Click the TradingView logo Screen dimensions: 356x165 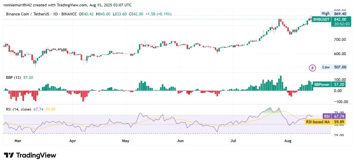click(30, 155)
